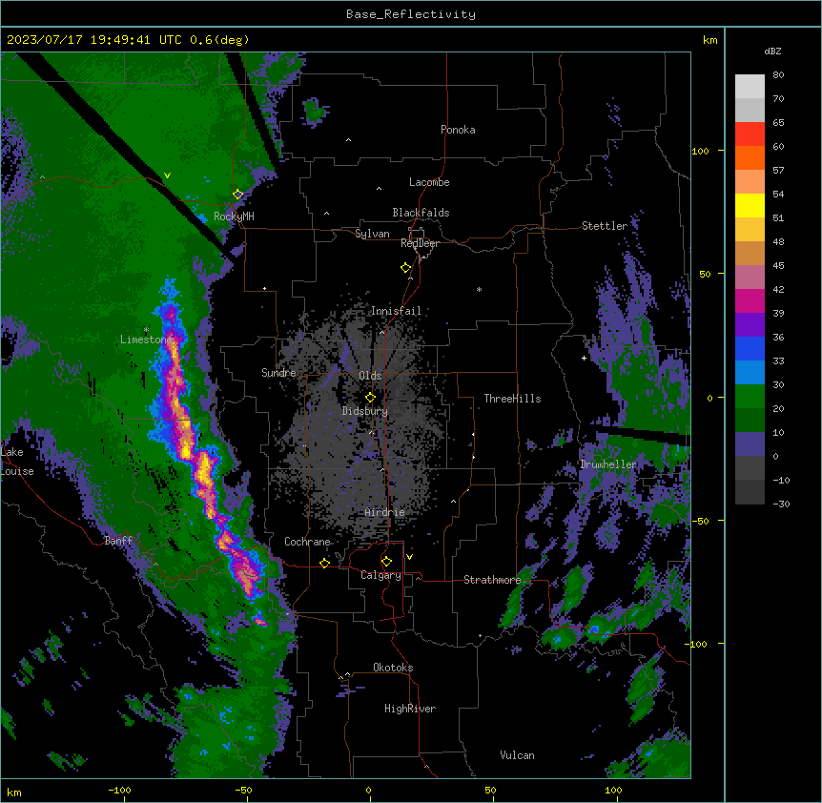The image size is (822, 803).
Task: Select the RockyMH label
Action: pos(234,216)
